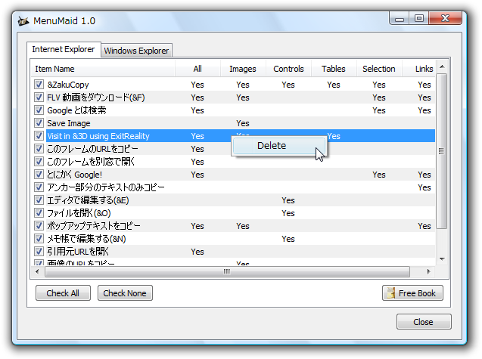The height and width of the screenshot is (359, 482).
Task: Toggle the アンカー部分のテキストのみコピー checkbox
Action: point(39,187)
